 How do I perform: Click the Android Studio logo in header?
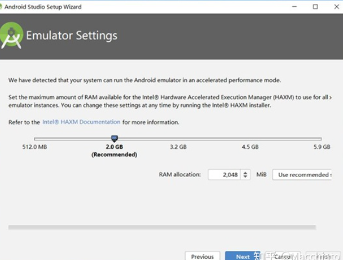tap(11, 37)
